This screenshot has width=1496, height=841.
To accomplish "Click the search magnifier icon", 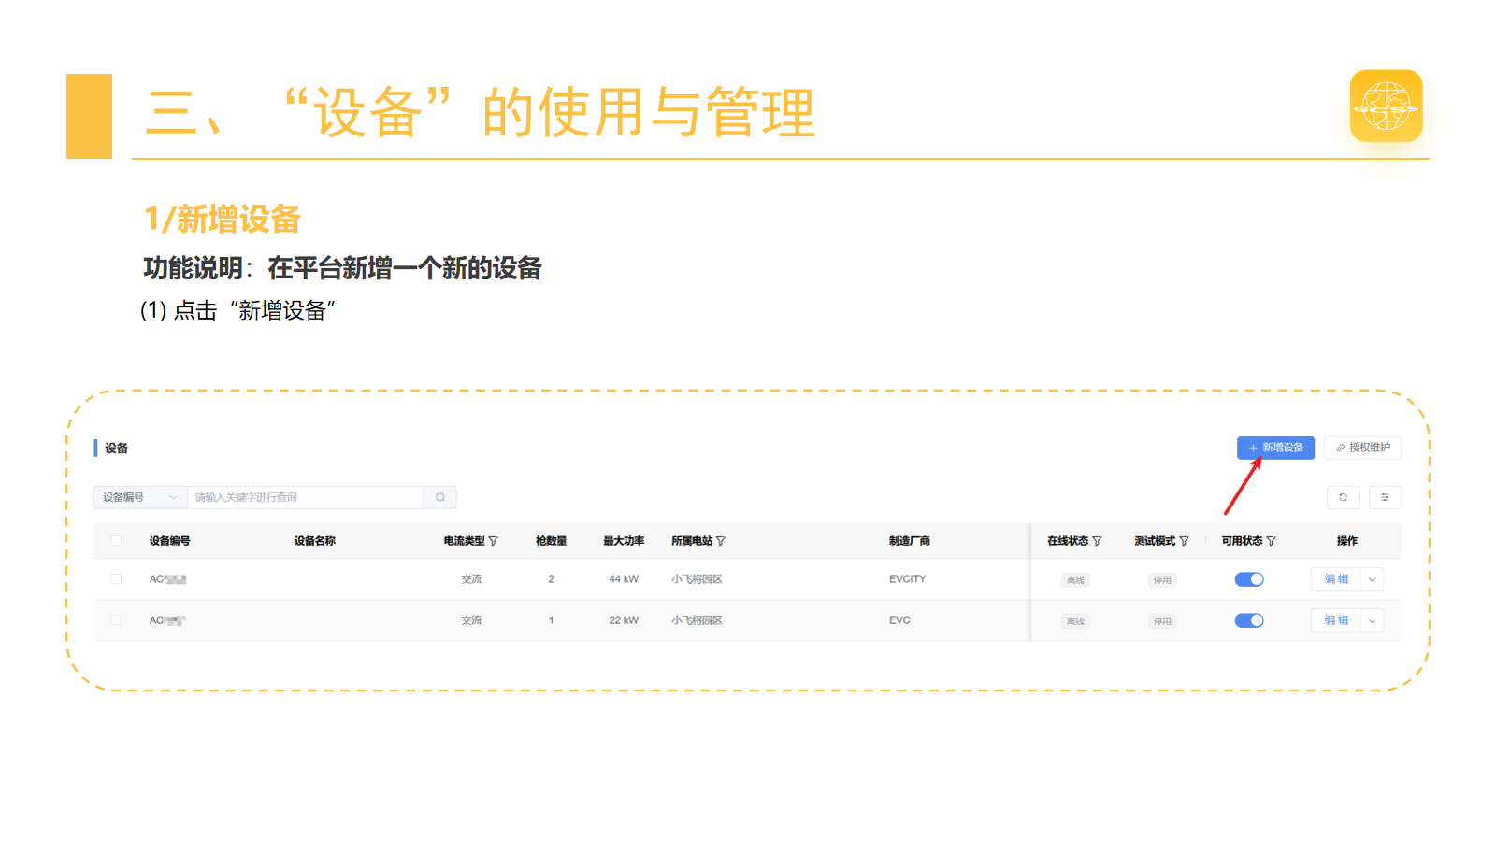I will click(439, 497).
